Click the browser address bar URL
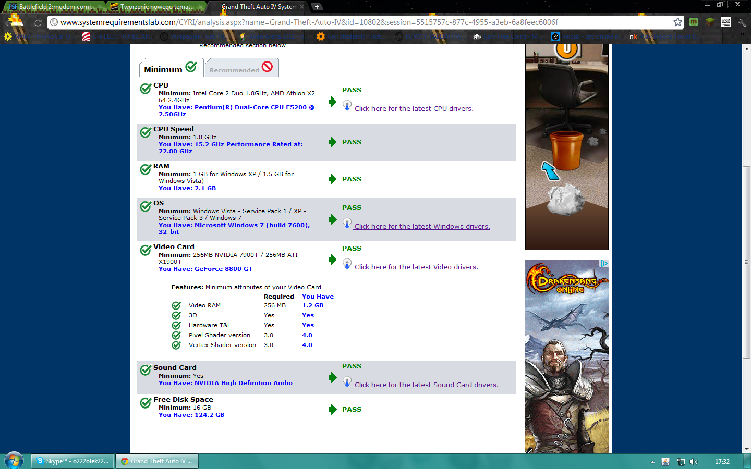 click(x=309, y=22)
